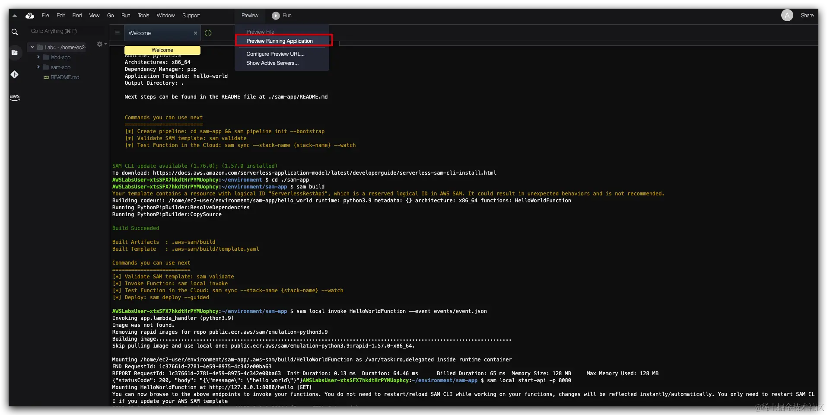Open tab list menu icon left of Welcome
The width and height of the screenshot is (827, 415).
pos(117,33)
